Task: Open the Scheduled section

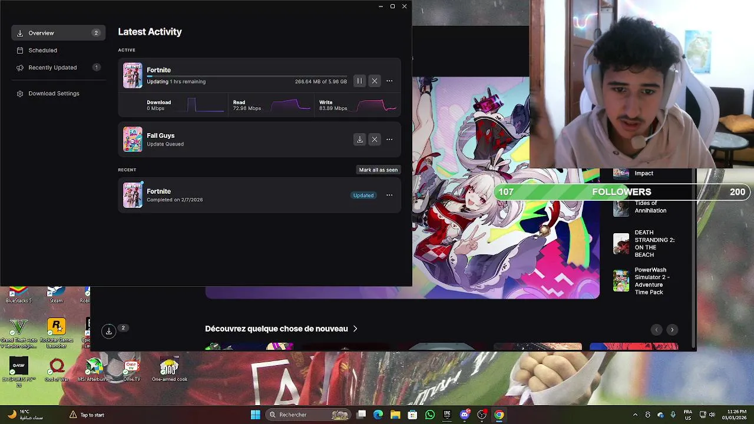Action: 58,50
